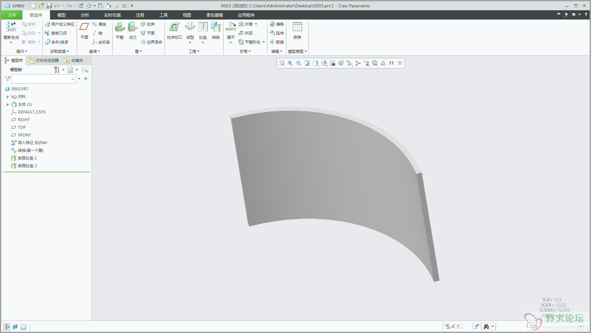Open file with the folder icon
591x333 pixels.
tap(41, 6)
